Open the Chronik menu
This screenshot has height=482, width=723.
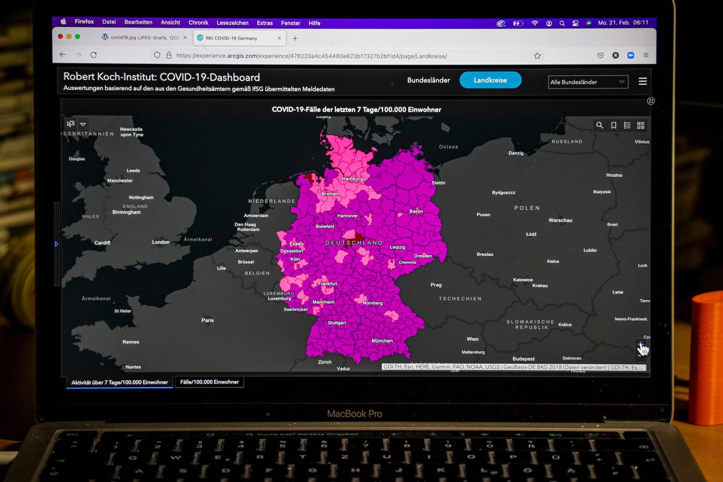click(x=198, y=22)
